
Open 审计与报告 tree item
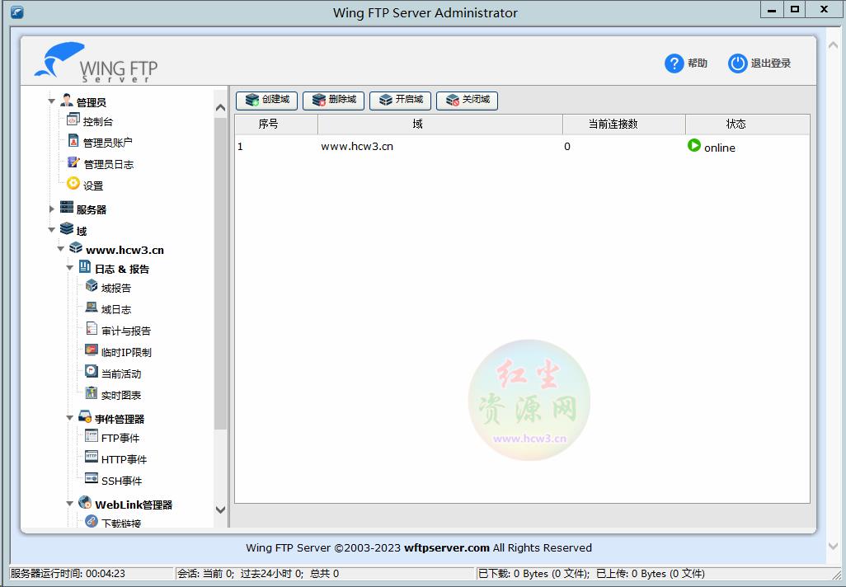(125, 331)
